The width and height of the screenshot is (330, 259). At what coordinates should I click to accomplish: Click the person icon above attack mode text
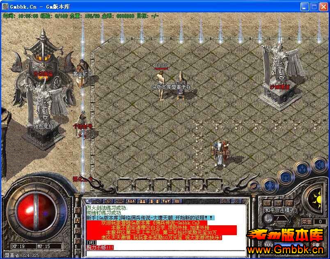[278, 203]
